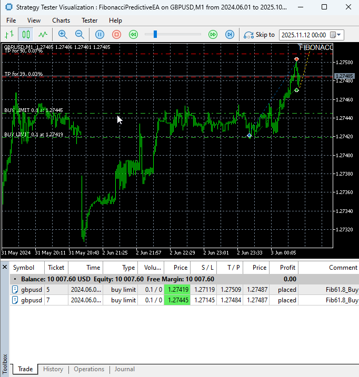The image size is (359, 377).
Task: Switch to line chart display
Action: (43, 35)
